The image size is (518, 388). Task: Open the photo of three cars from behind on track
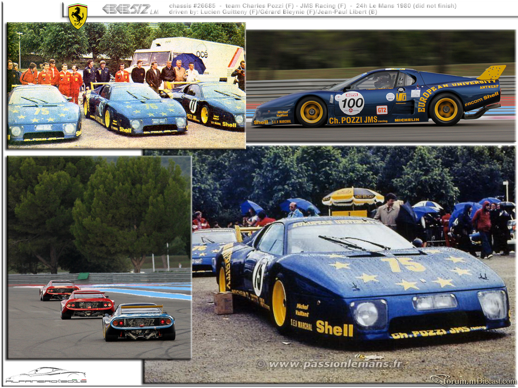(x=99, y=257)
